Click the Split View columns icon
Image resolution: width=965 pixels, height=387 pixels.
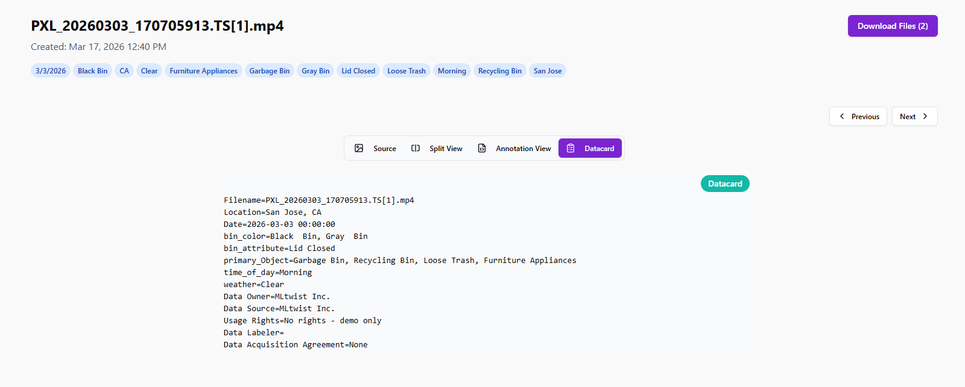point(416,148)
